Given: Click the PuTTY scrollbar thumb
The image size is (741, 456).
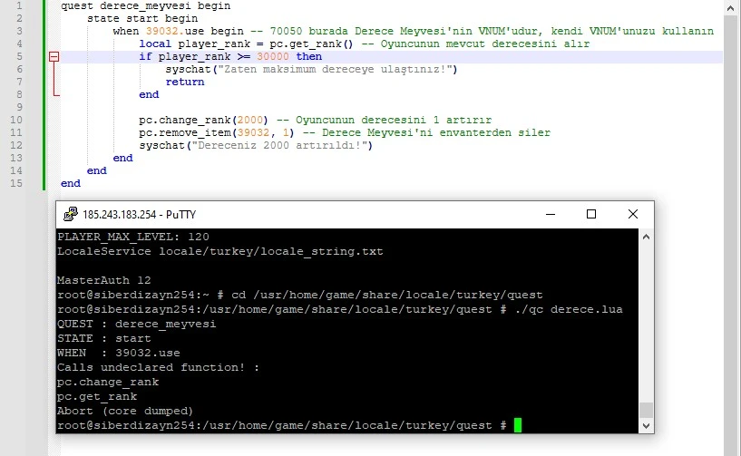Looking at the screenshot, I should tap(646, 410).
